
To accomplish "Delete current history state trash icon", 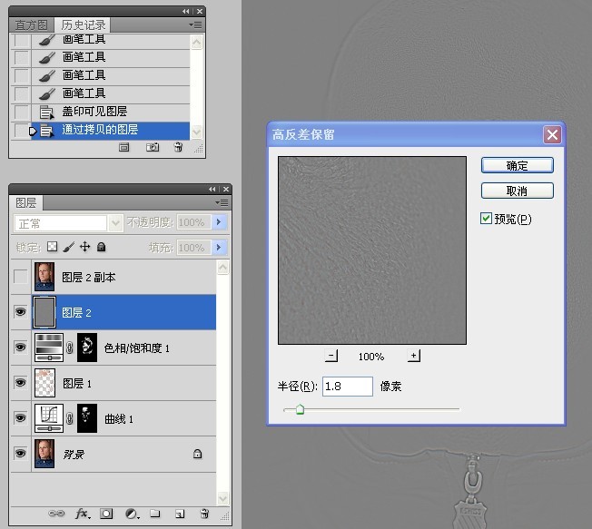I will tap(178, 146).
